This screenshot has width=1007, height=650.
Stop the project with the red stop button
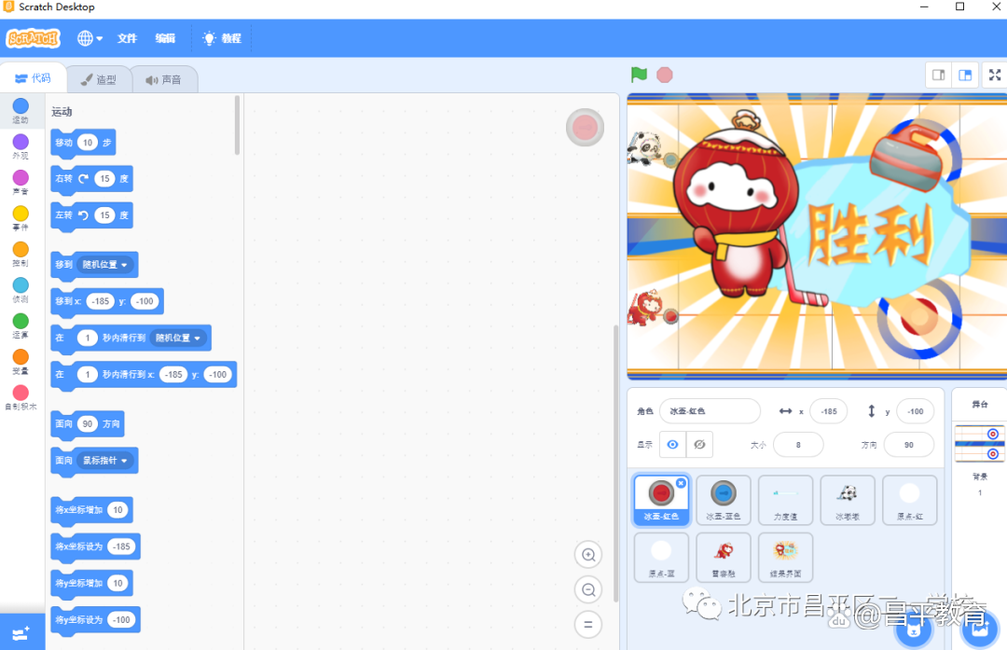[665, 76]
